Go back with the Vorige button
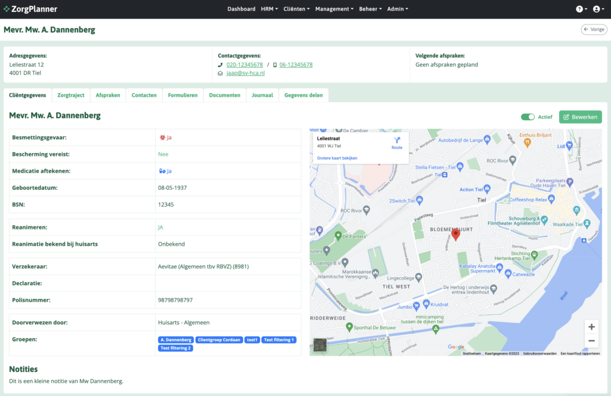 [594, 29]
